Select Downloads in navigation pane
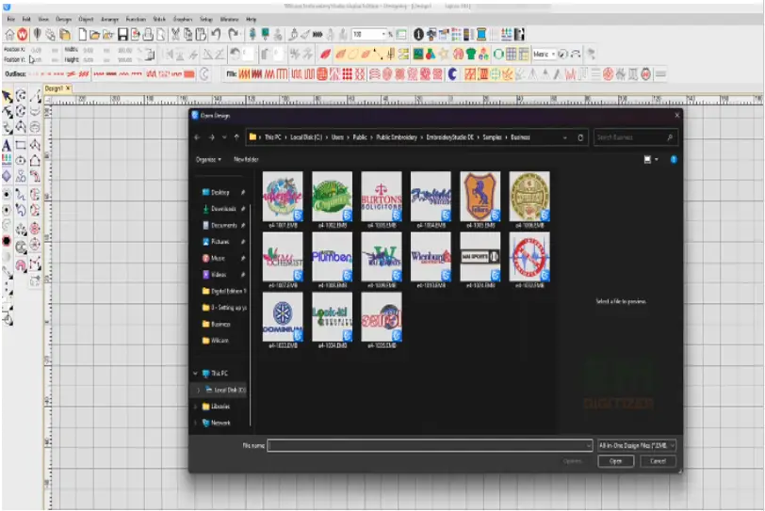The image size is (765, 511). click(223, 209)
